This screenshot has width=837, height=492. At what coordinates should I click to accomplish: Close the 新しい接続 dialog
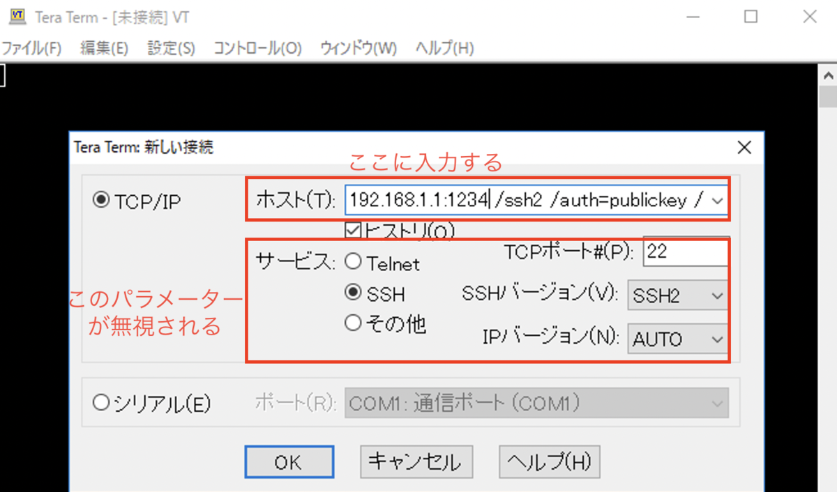tap(744, 148)
